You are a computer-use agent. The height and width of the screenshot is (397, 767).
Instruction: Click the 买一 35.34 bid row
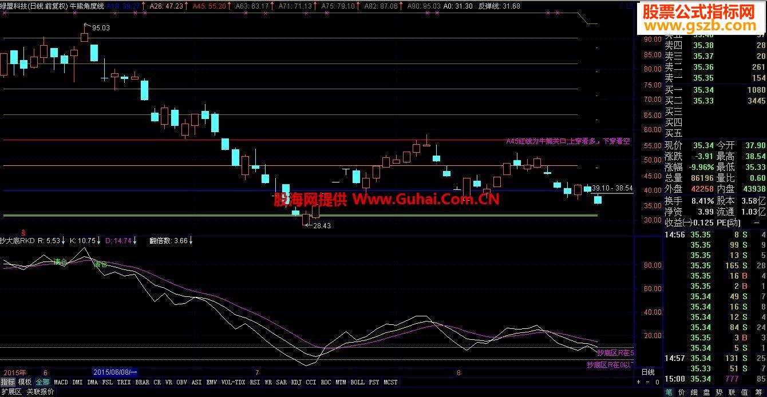point(715,90)
